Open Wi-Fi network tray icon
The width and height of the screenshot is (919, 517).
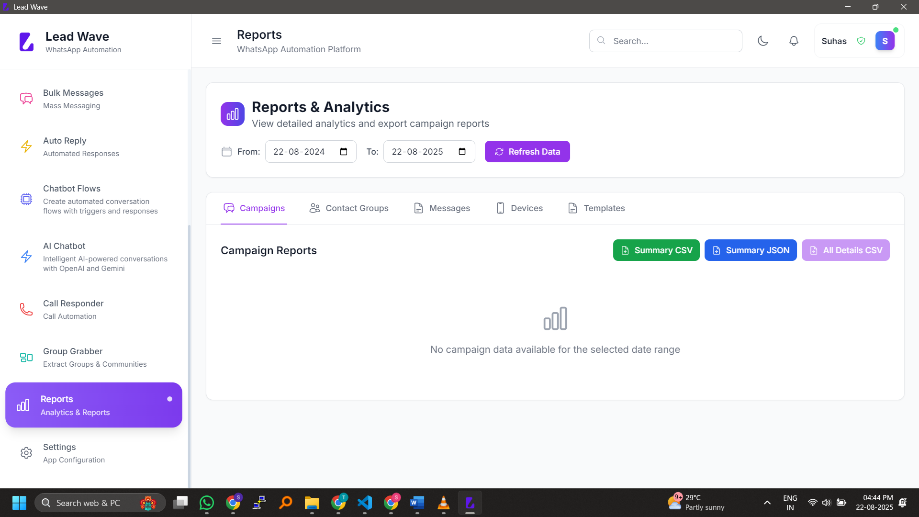point(812,503)
